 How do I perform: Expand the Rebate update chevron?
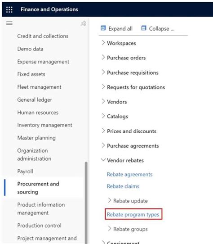(110, 200)
